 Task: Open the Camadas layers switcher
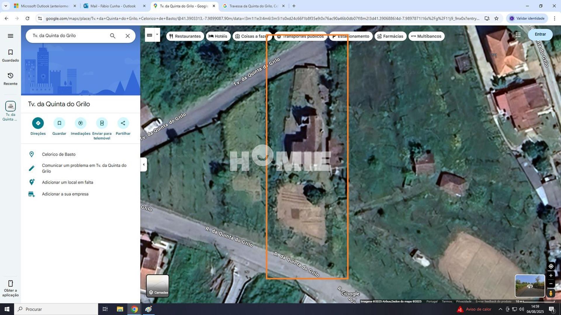pos(157,286)
